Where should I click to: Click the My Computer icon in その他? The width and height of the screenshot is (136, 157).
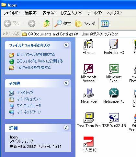pyautogui.click(x=12, y=106)
